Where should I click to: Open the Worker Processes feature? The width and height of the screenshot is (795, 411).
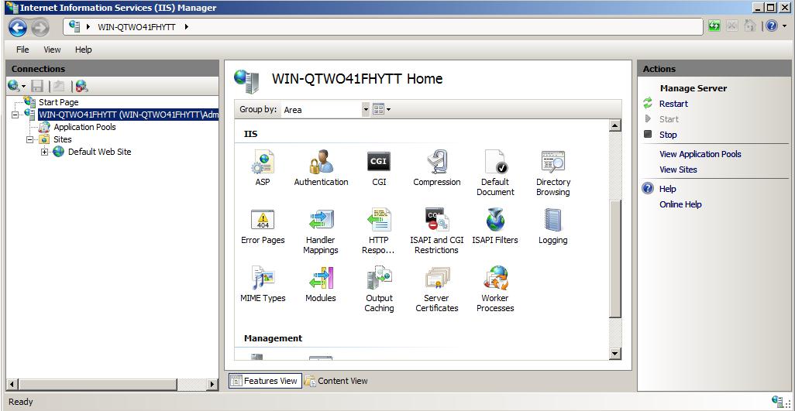pyautogui.click(x=495, y=289)
